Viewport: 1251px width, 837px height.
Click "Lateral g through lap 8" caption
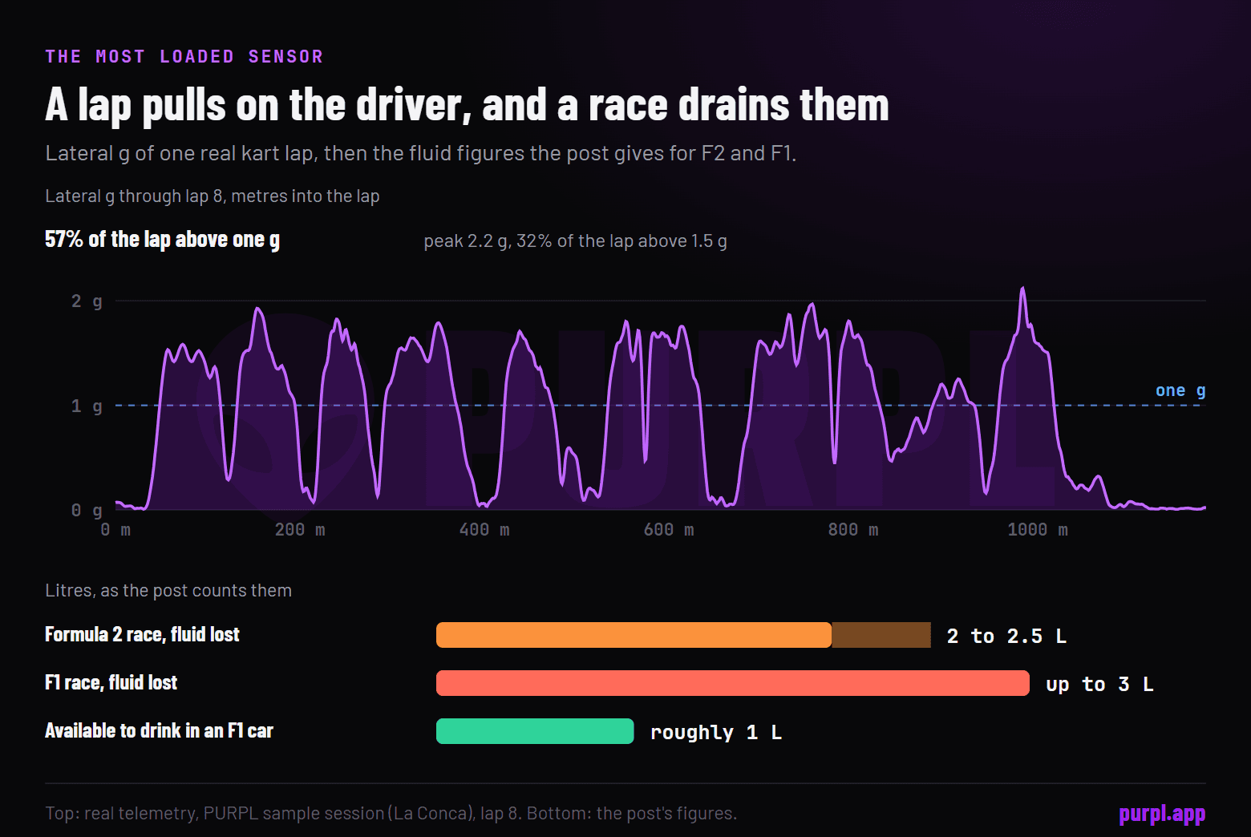click(x=213, y=196)
